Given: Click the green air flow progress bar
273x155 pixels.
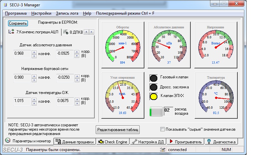Looking at the screenshot, I should pyautogui.click(x=156, y=111).
